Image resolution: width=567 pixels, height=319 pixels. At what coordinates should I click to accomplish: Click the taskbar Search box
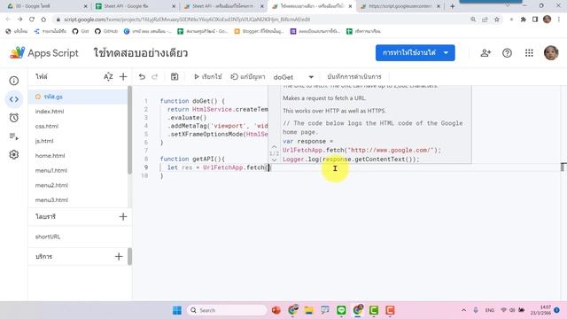point(227,310)
